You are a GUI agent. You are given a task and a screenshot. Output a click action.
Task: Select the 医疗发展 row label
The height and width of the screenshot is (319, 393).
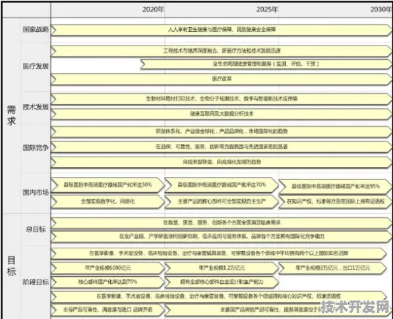coord(36,66)
